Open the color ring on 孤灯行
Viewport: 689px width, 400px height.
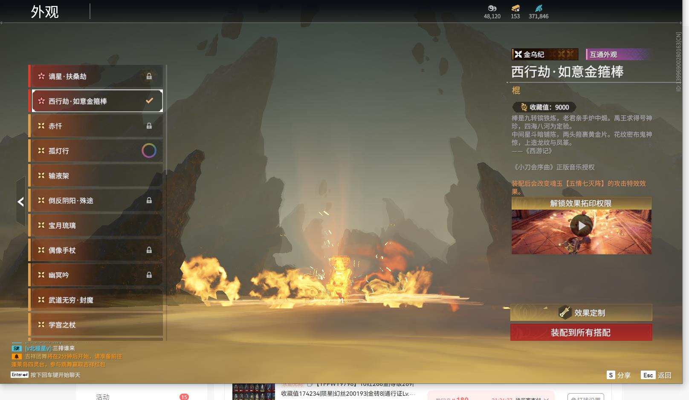(149, 150)
